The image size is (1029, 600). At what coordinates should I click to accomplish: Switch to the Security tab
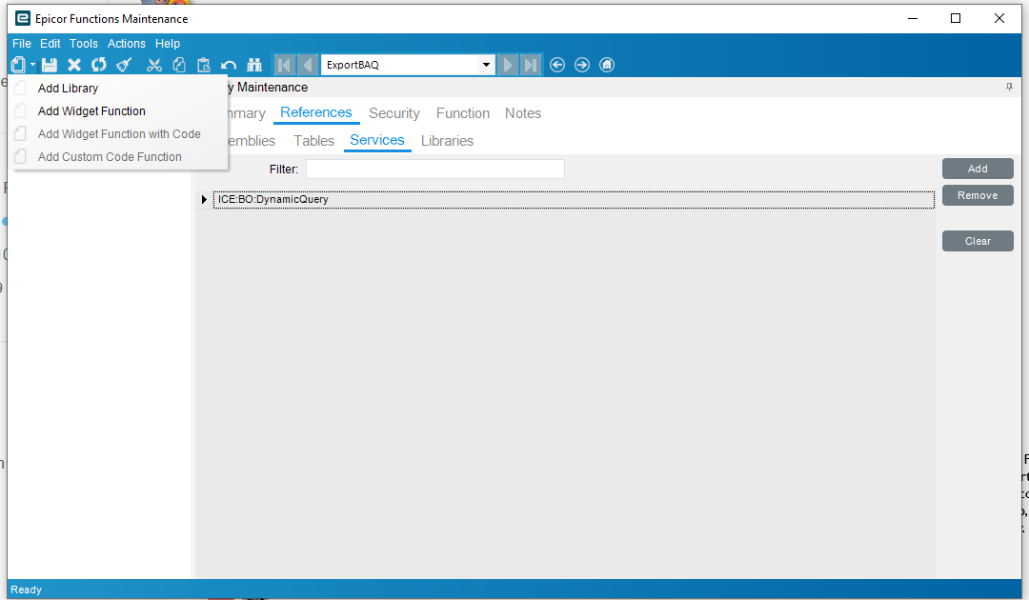tap(394, 113)
